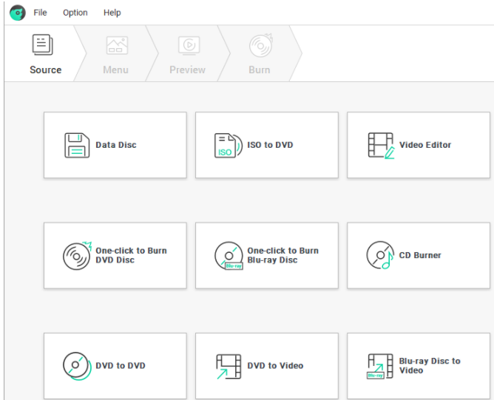Image resolution: width=494 pixels, height=400 pixels.
Task: Click the Menu template picture icon
Action: click(x=117, y=45)
